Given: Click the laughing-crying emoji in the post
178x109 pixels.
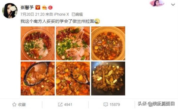Looking at the screenshot, I should coord(97,21).
